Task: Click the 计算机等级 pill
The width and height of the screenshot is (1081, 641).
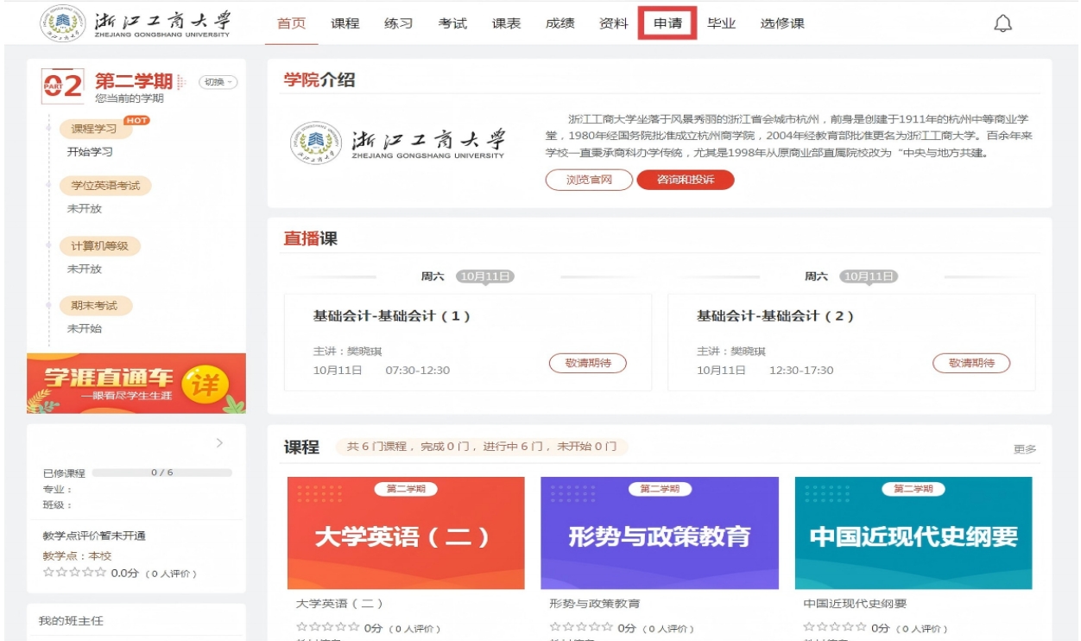Action: pyautogui.click(x=99, y=246)
